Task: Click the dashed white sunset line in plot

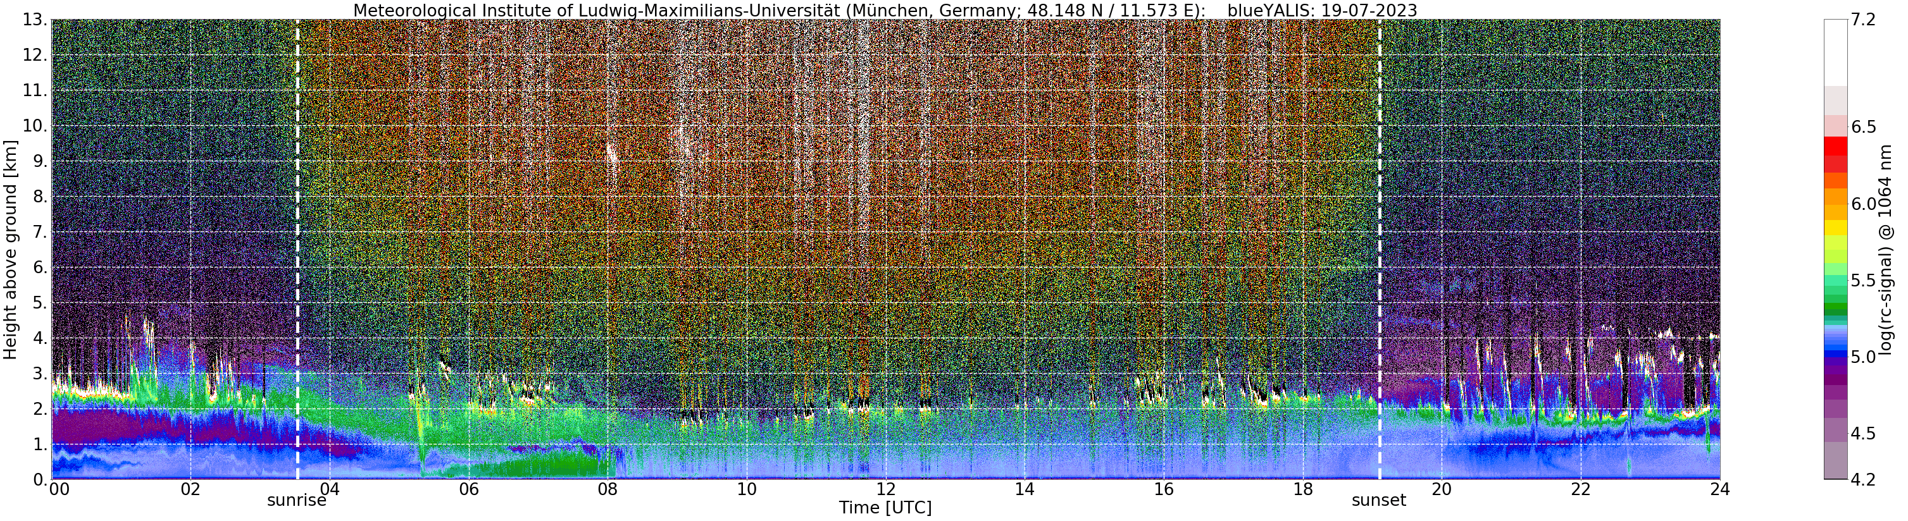Action: (1380, 249)
